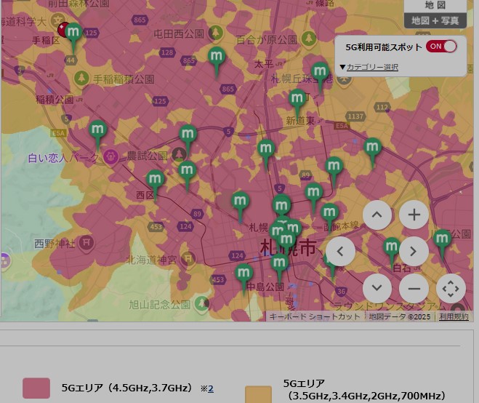Switch to the 地図 map view
This screenshot has height=403, width=479.
435,5
